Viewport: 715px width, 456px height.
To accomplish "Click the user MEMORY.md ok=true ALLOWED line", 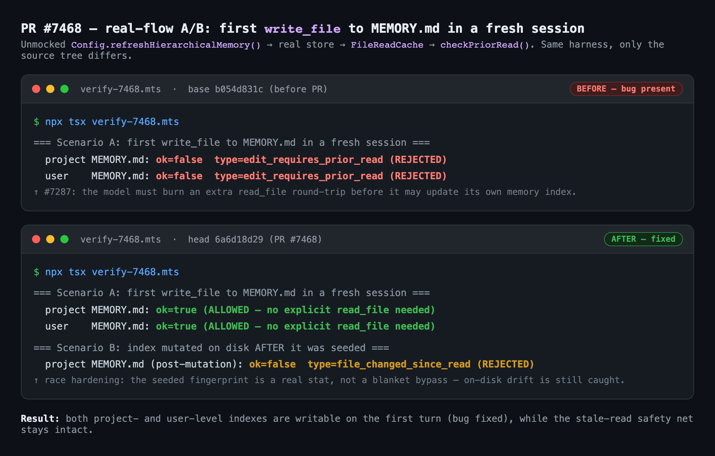I will click(240, 327).
